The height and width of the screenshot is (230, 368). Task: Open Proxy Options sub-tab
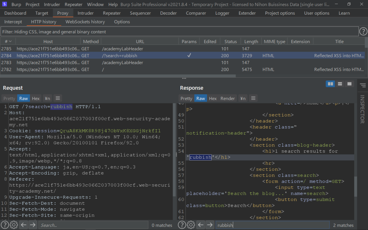[122, 22]
